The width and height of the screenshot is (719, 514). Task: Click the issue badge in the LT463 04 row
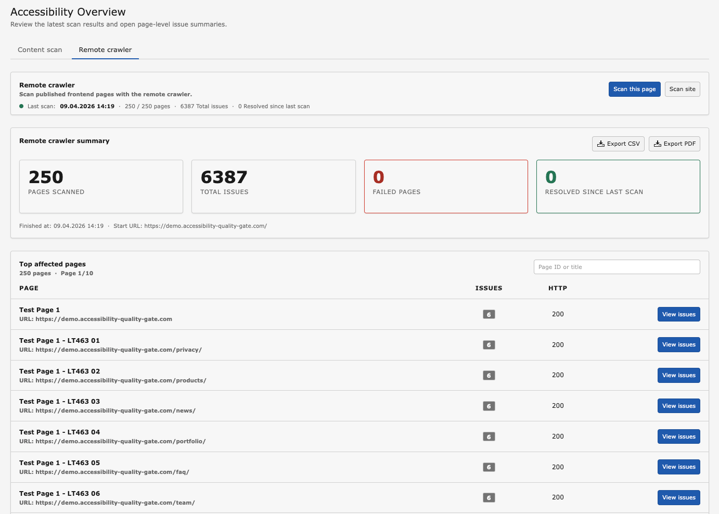tap(489, 436)
